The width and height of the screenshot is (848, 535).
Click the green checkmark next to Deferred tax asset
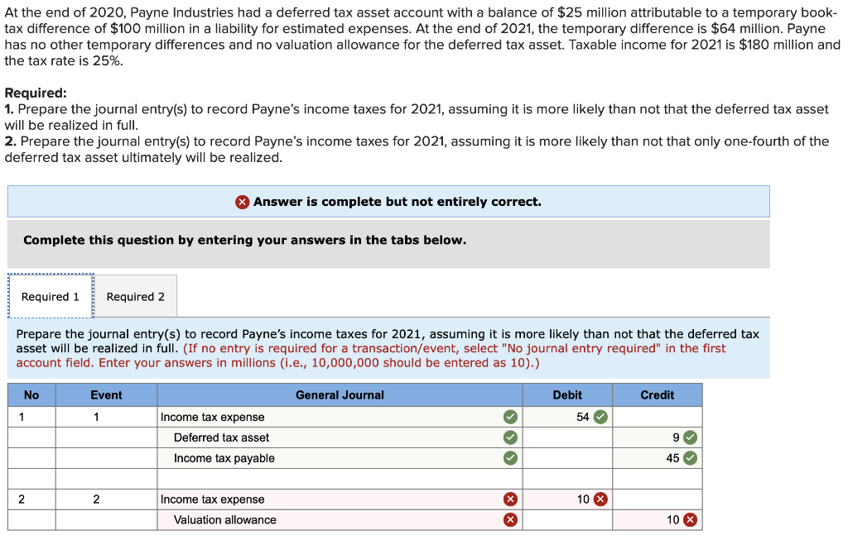(x=512, y=437)
